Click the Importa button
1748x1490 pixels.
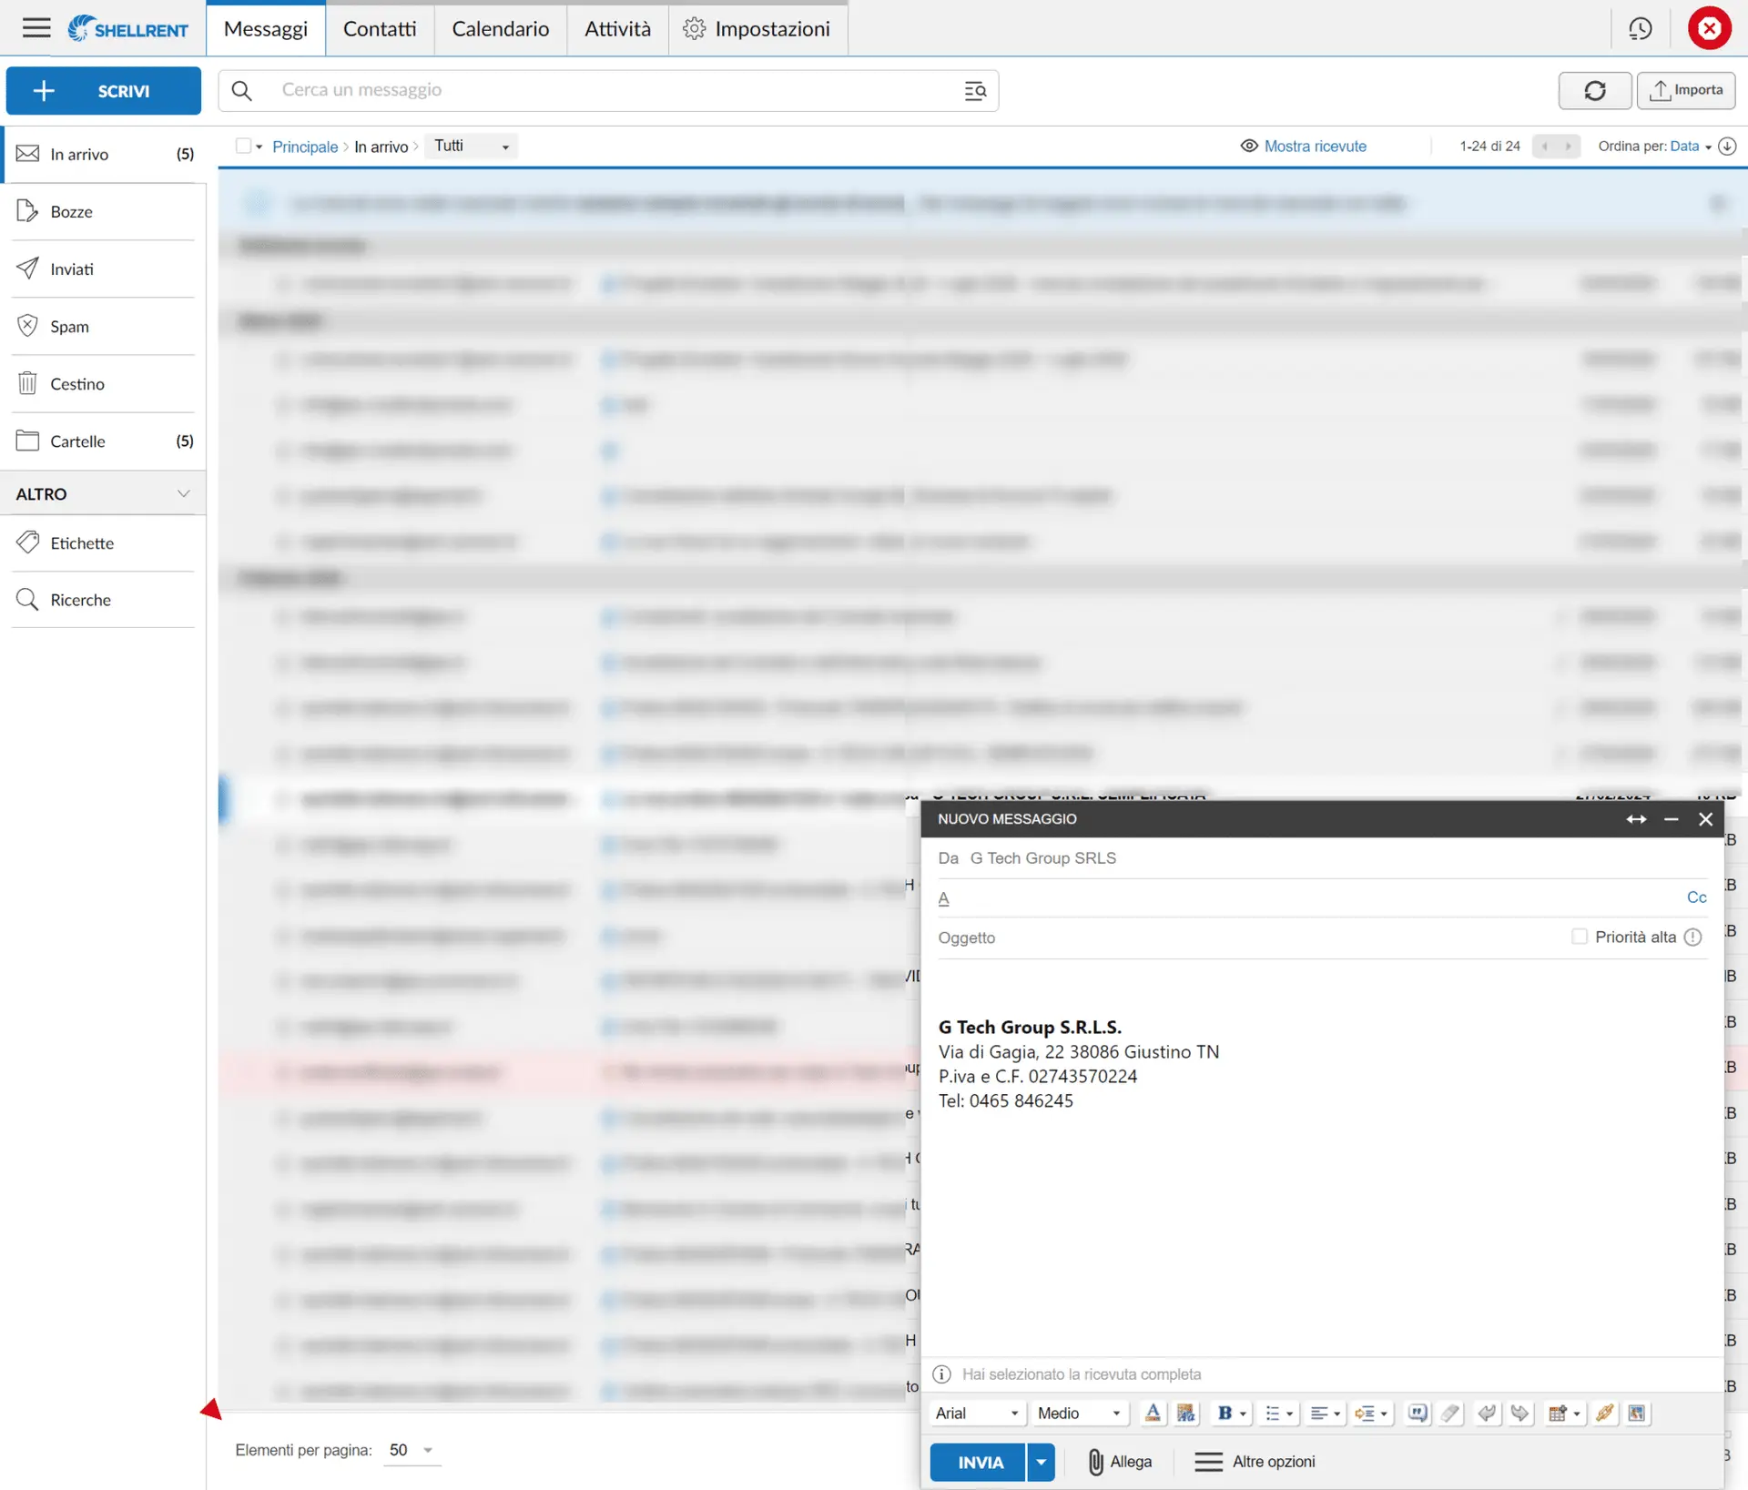tap(1686, 90)
